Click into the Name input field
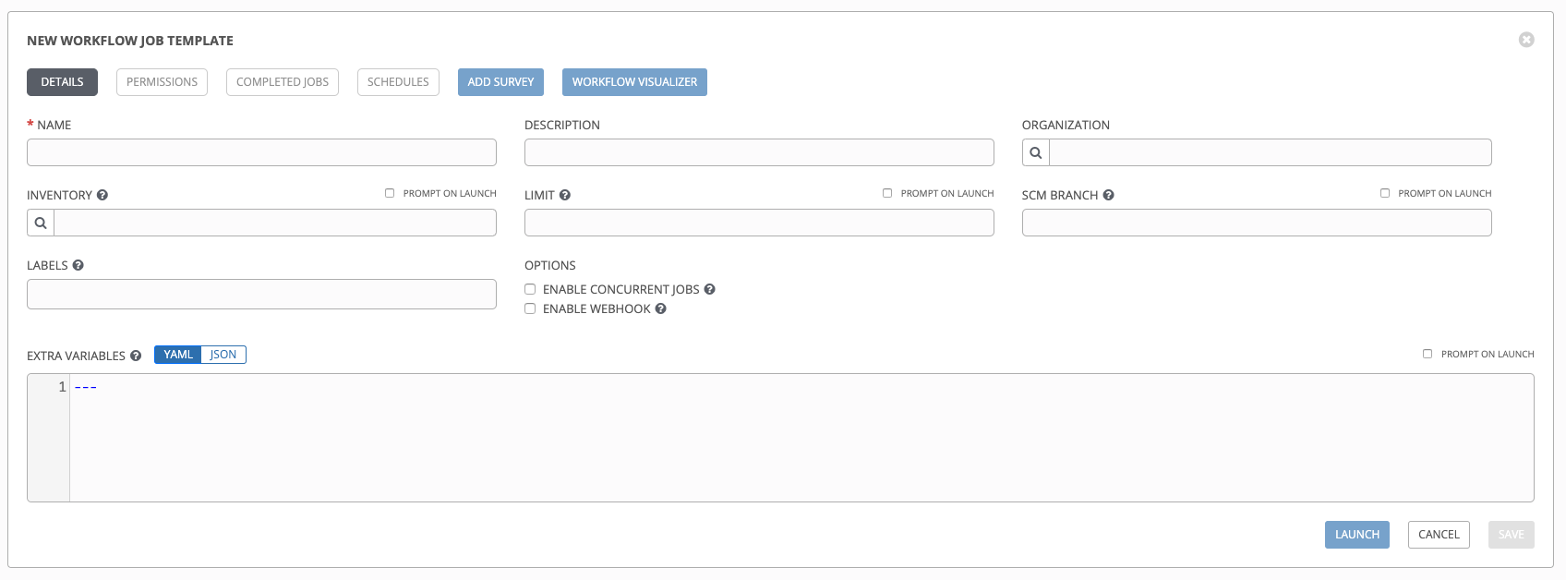This screenshot has height=580, width=1566. 261,152
